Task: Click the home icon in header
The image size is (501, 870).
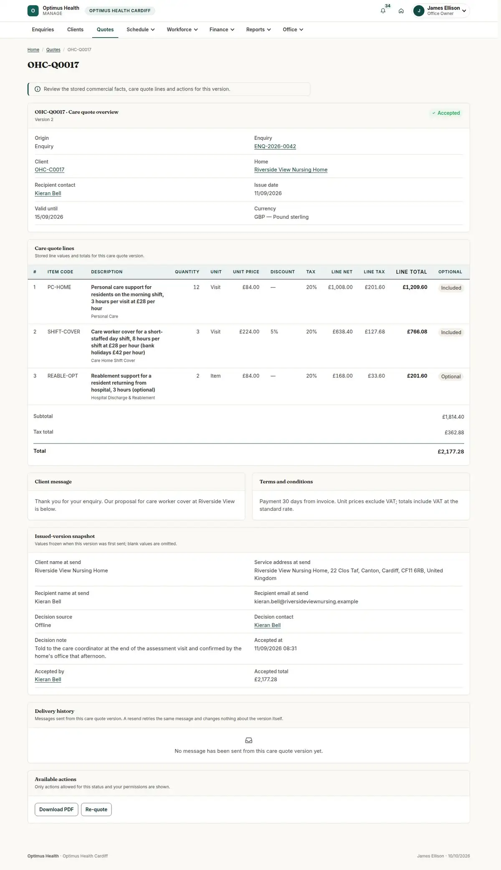Action: tap(401, 11)
